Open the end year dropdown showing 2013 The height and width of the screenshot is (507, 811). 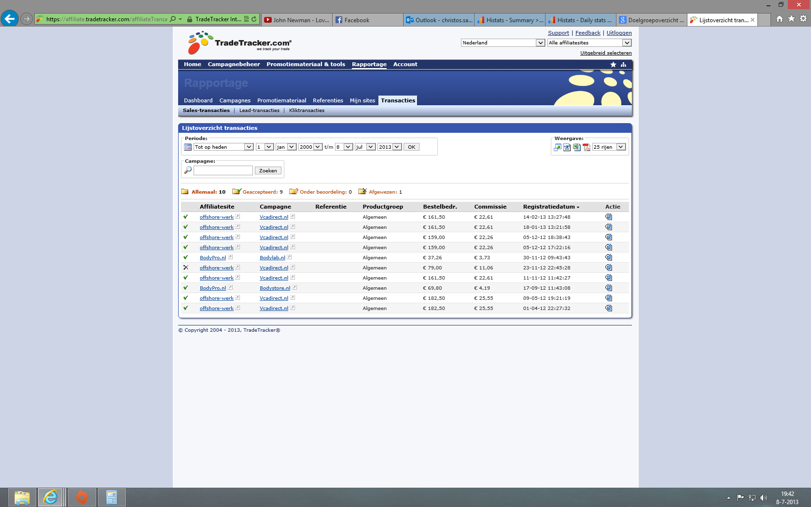tap(390, 147)
